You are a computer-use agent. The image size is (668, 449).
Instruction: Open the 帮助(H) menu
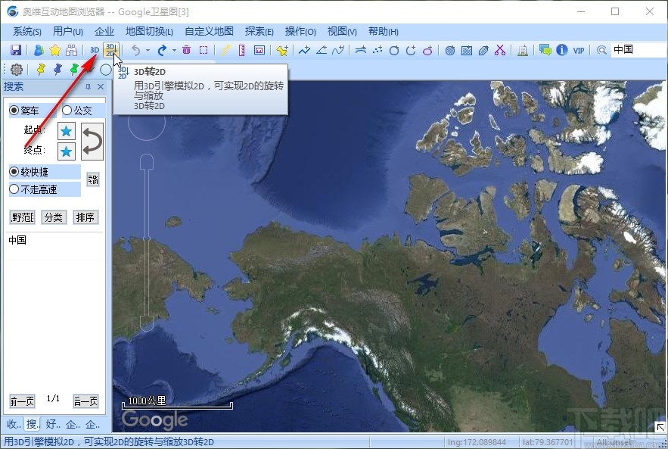coord(384,32)
